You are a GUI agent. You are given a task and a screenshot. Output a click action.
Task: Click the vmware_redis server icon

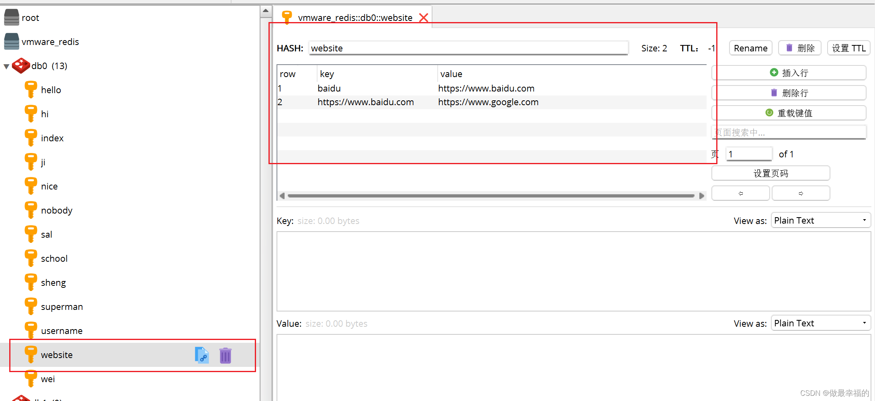click(x=11, y=42)
